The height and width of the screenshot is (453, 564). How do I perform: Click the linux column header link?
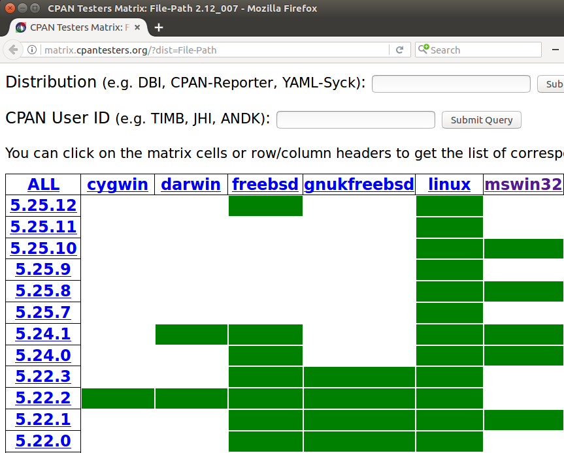(x=449, y=184)
